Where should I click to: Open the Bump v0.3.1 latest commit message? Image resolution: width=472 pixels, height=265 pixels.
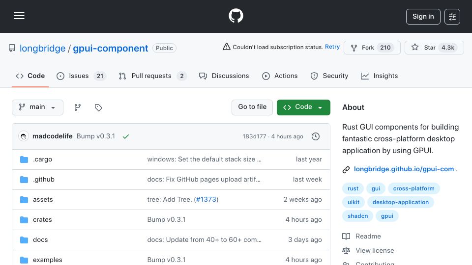coord(96,136)
